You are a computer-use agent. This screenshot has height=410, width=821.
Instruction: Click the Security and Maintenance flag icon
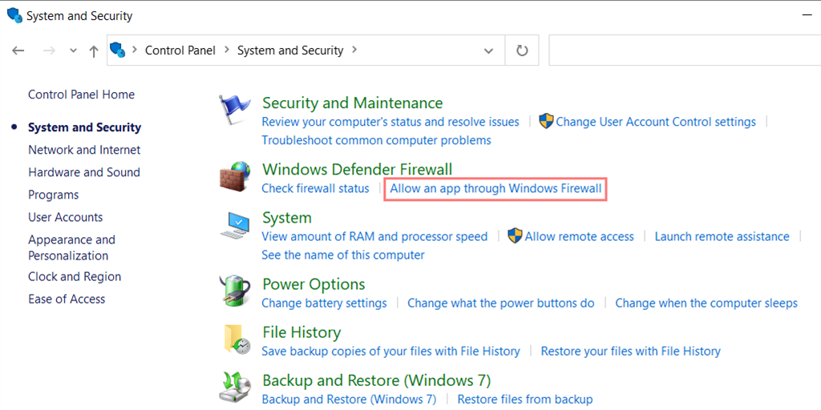pyautogui.click(x=235, y=111)
